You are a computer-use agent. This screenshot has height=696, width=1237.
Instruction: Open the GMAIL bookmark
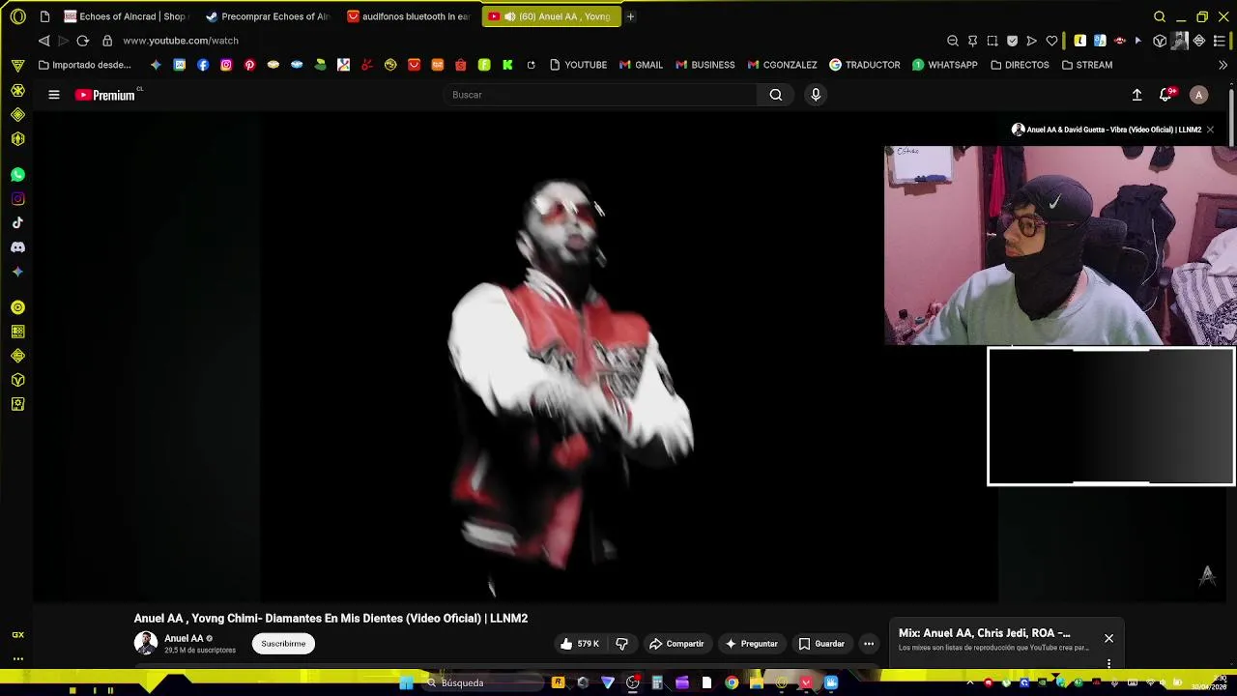coord(641,65)
